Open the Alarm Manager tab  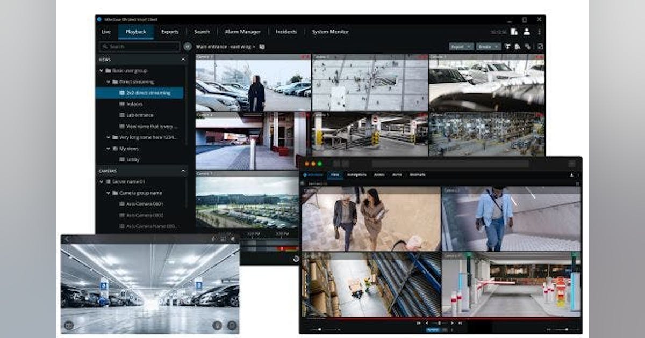click(242, 32)
